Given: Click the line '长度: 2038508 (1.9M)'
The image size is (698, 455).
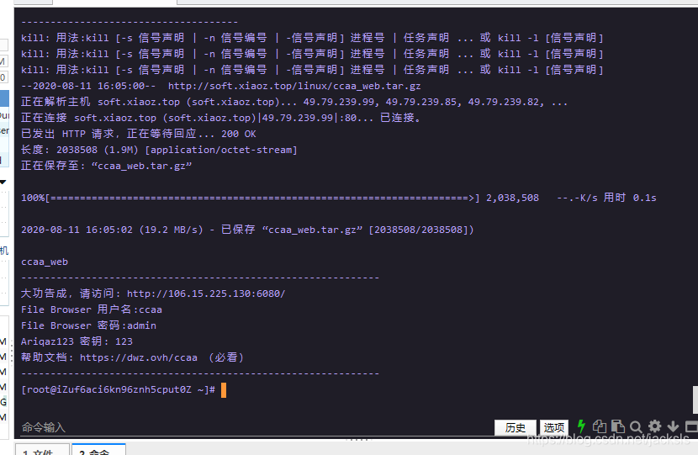Looking at the screenshot, I should point(79,150).
